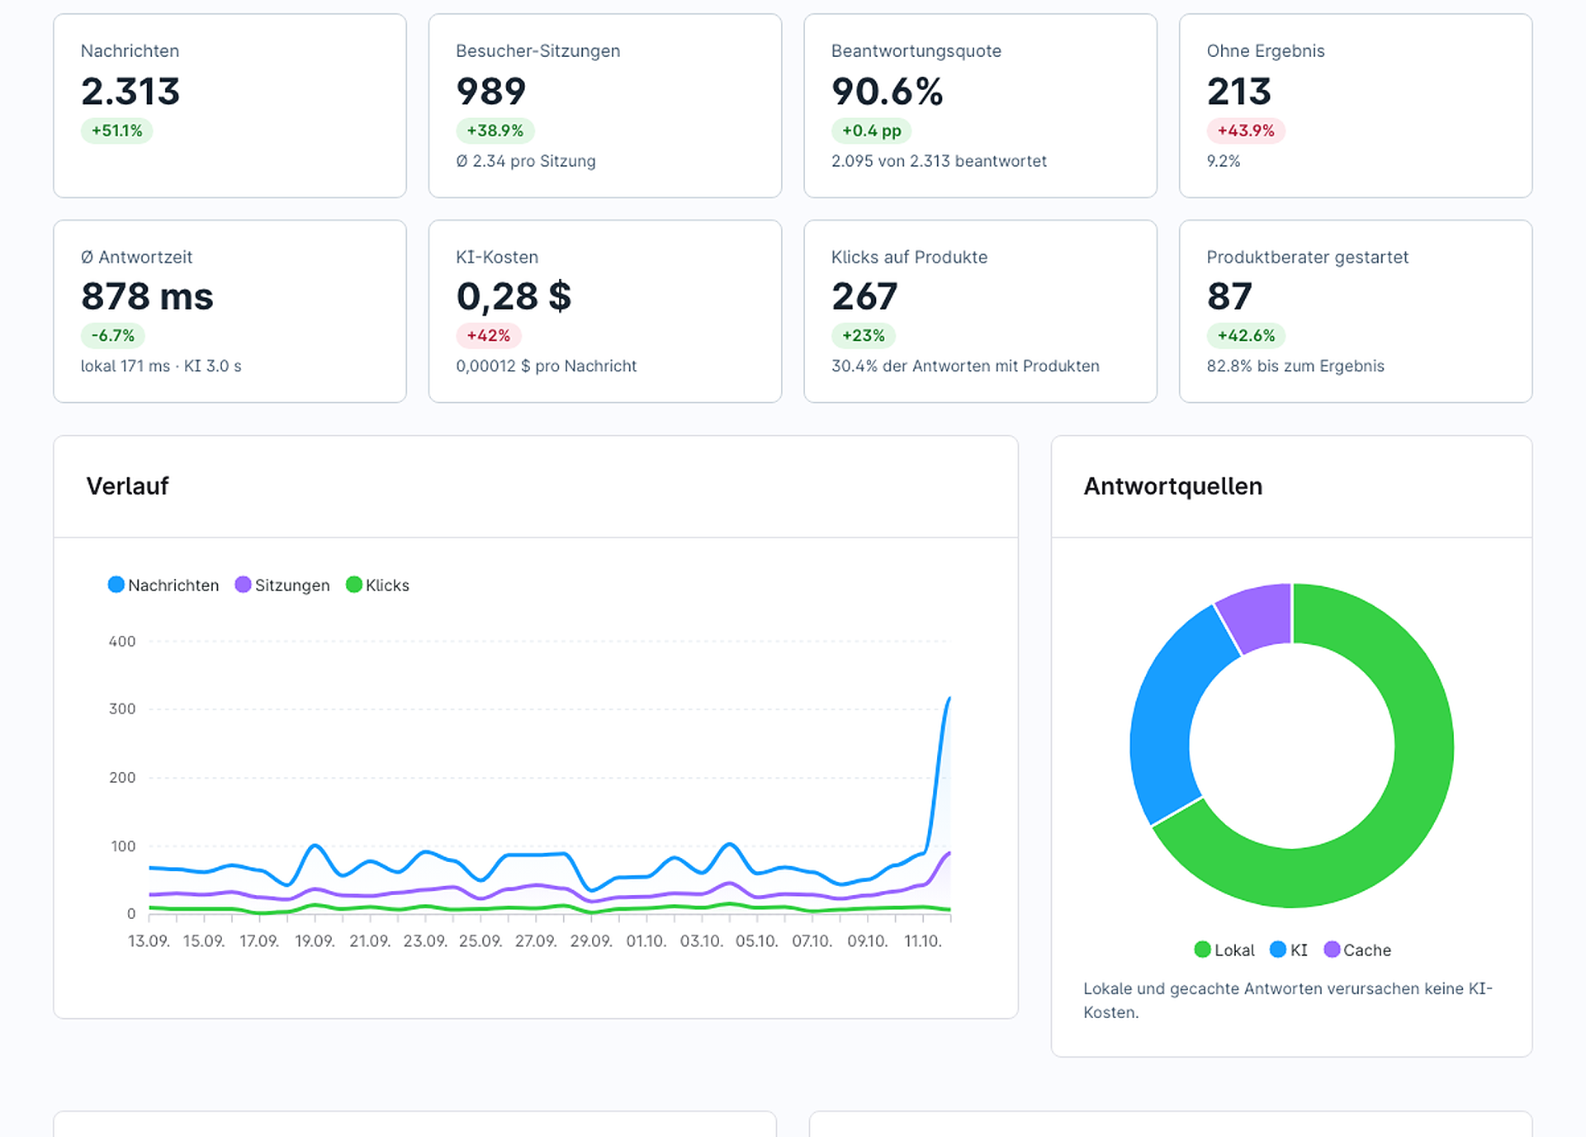Click the +42.6% Produktberater badge

click(x=1246, y=336)
